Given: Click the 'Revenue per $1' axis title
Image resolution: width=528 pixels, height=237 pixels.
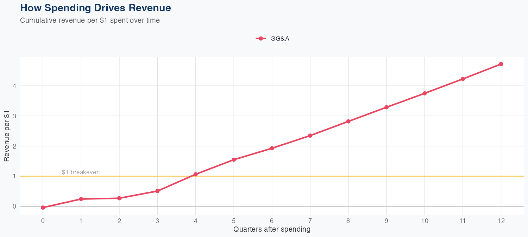Looking at the screenshot, I should tap(7, 135).
